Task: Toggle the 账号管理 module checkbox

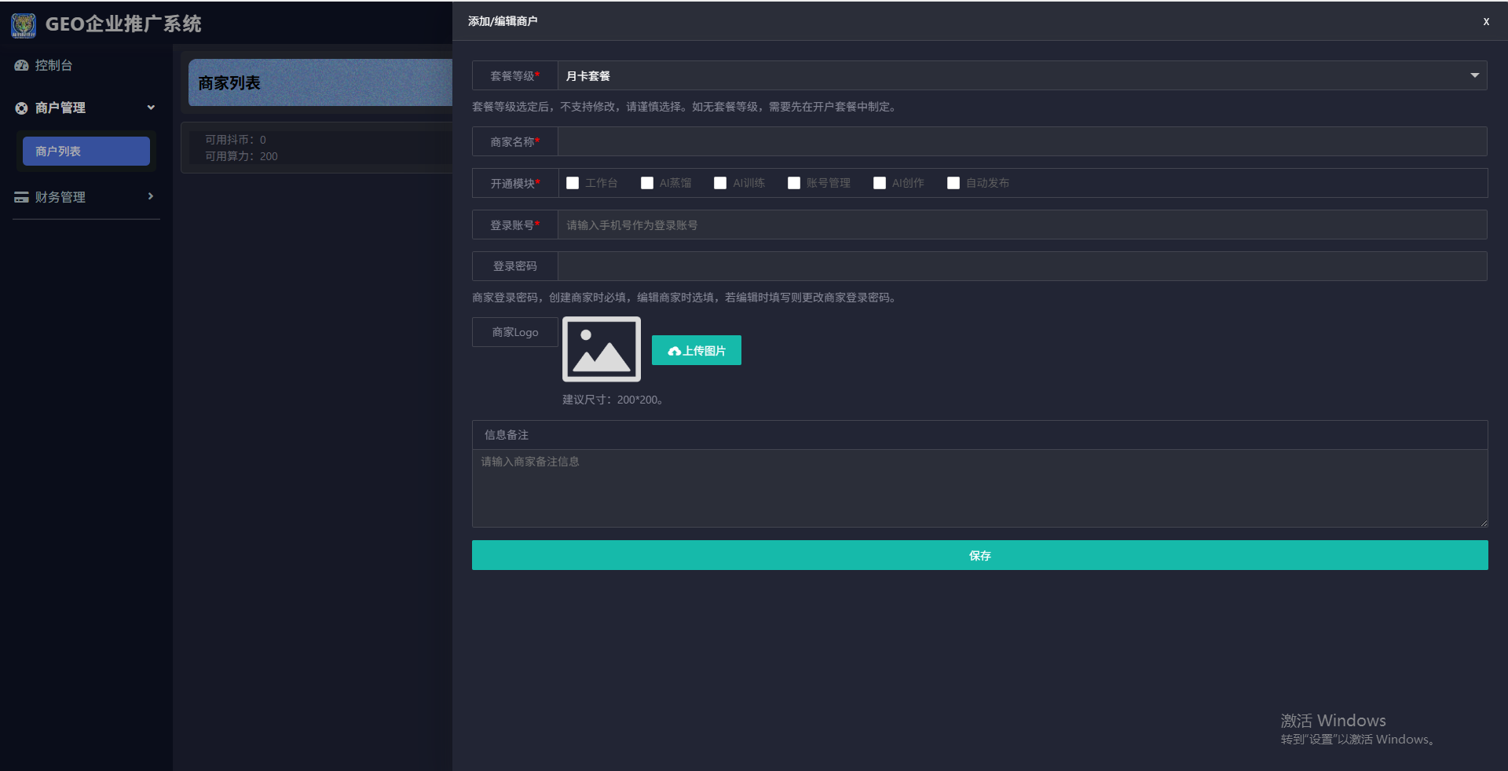Action: pos(794,183)
